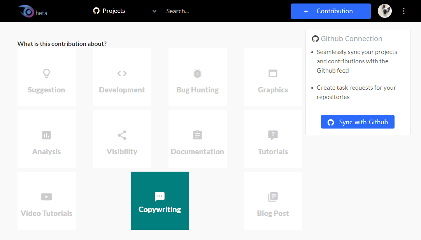Select the Graphics window icon

click(273, 73)
